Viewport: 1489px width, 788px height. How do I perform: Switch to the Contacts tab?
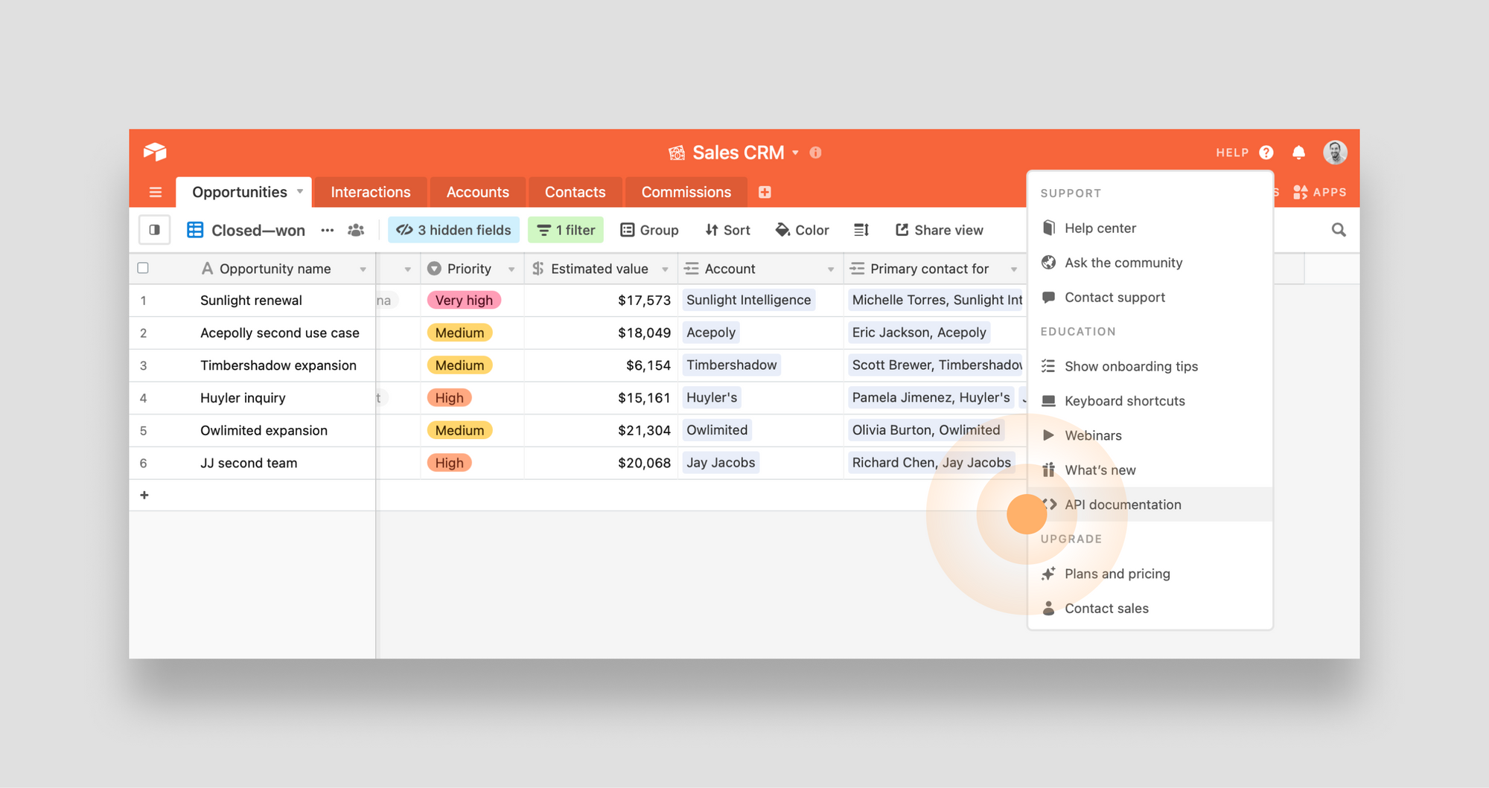point(575,192)
